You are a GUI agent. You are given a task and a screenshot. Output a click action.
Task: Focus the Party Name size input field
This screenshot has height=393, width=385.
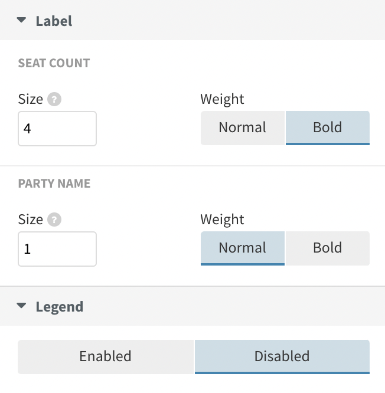pos(57,249)
